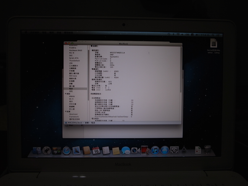Open Mission Control in the Dock
248x186 pixels.
pyautogui.click(x=57, y=151)
